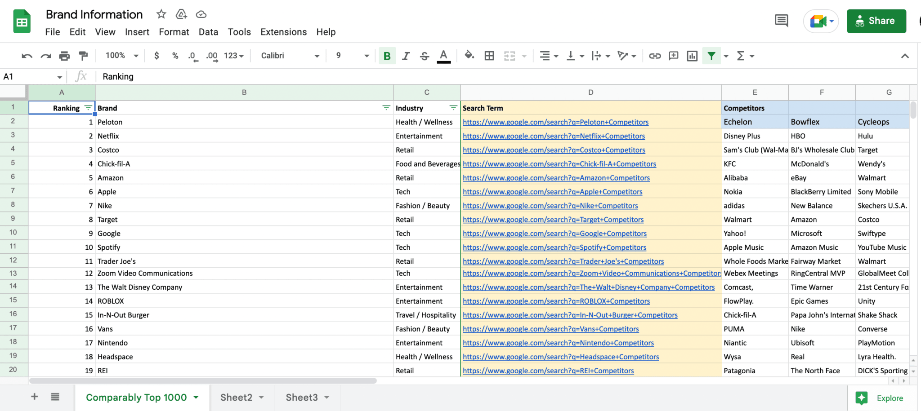Screen dimensions: 921x411
Task: Print the spreadsheet
Action: (x=65, y=56)
